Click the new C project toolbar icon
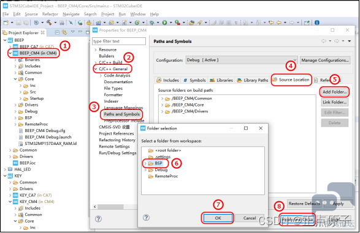Viewport: 360px width, 233px height. pos(99,23)
